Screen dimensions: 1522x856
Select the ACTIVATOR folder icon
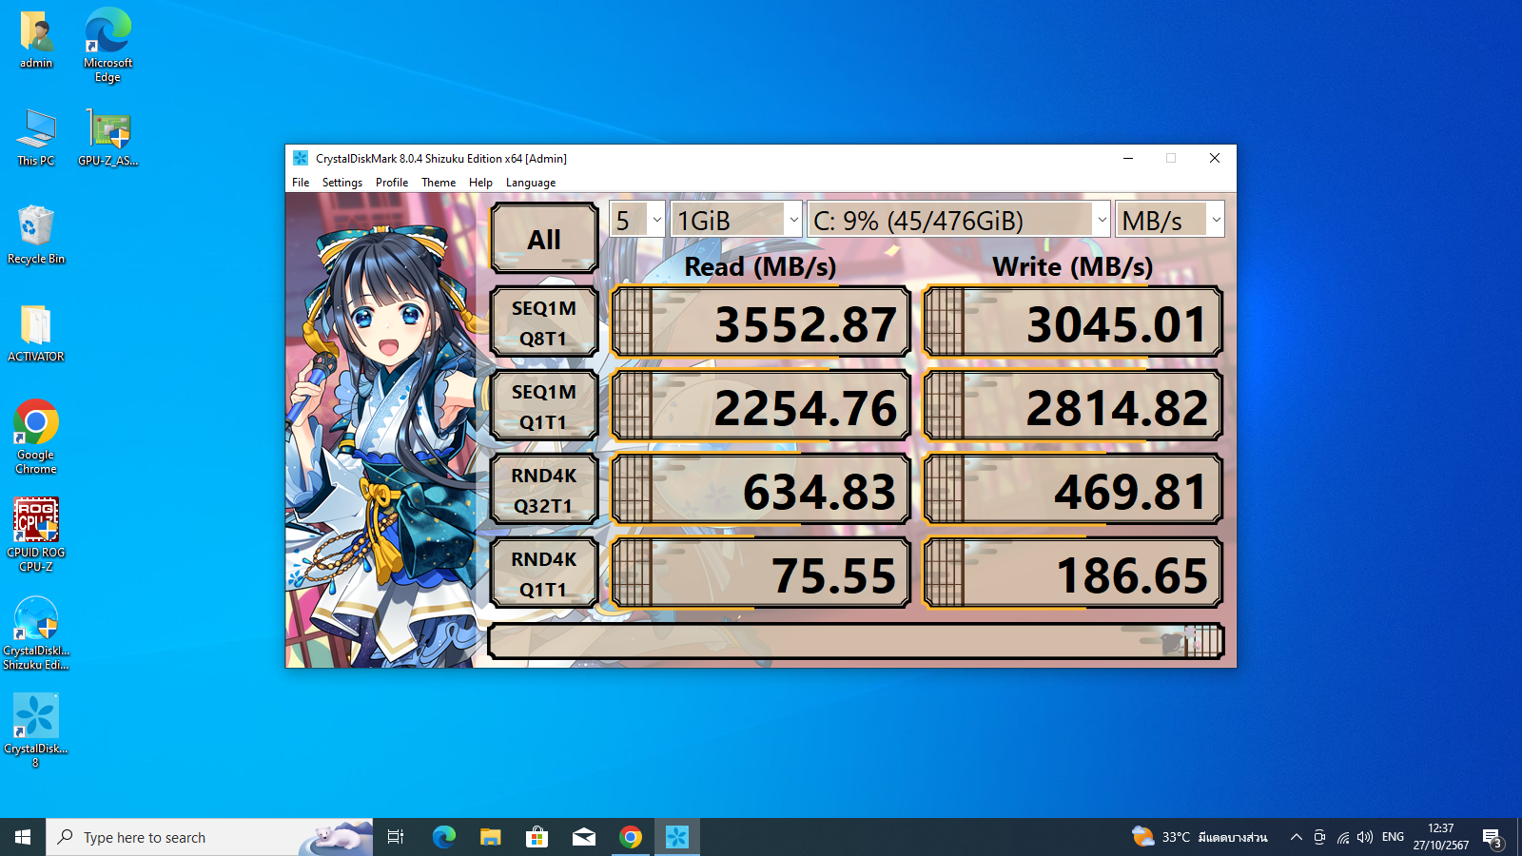tap(36, 334)
